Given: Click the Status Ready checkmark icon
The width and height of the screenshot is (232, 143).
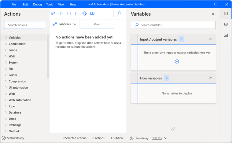Looking at the screenshot, I should click(4, 138).
